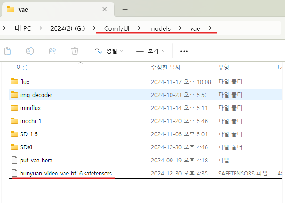Click ComfyUI breadcrumb in address bar

(117, 28)
